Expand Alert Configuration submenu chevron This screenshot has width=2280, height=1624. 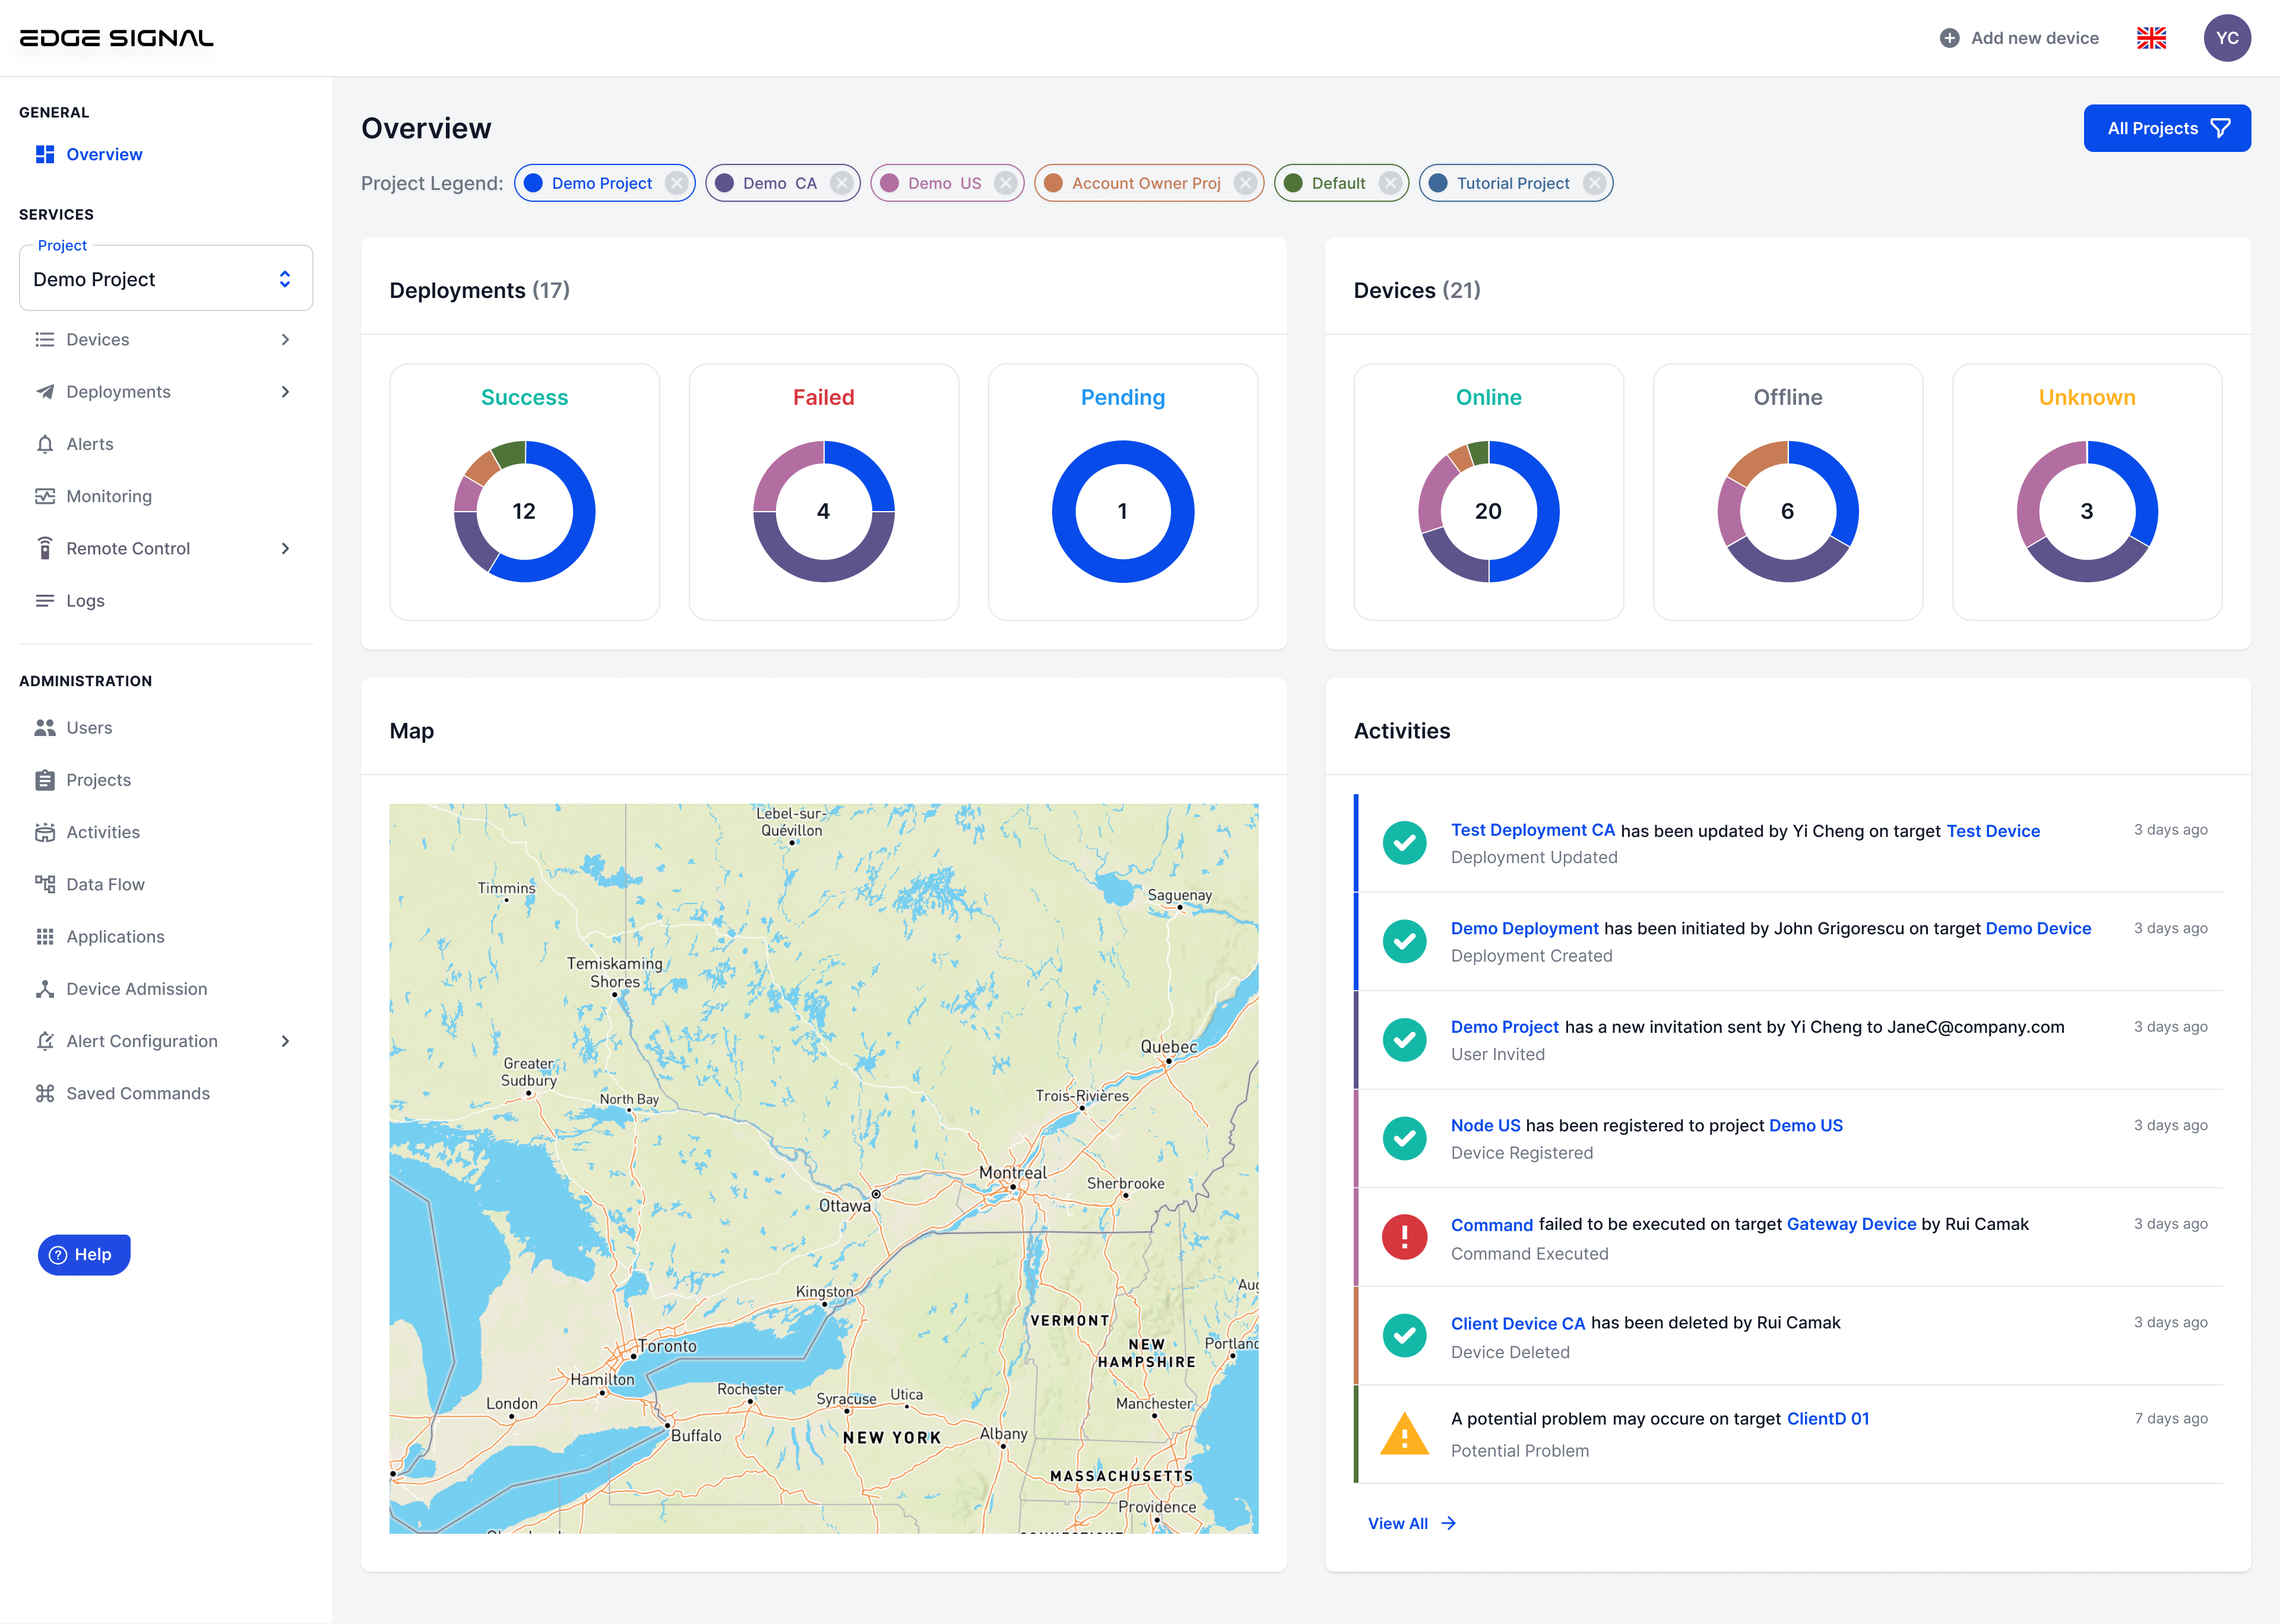[x=285, y=1041]
